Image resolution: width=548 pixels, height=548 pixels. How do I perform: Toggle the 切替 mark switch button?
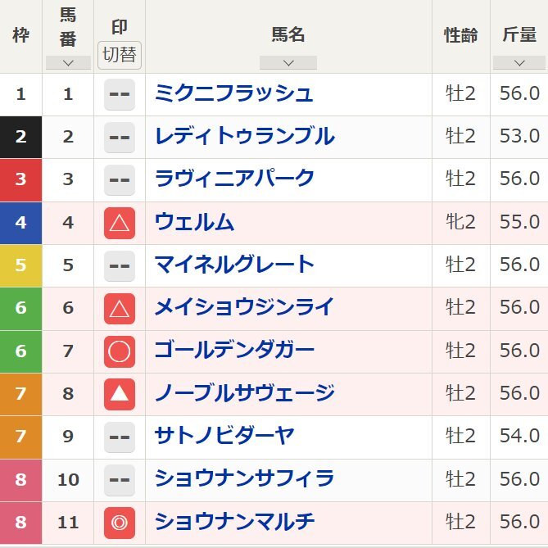pos(120,55)
